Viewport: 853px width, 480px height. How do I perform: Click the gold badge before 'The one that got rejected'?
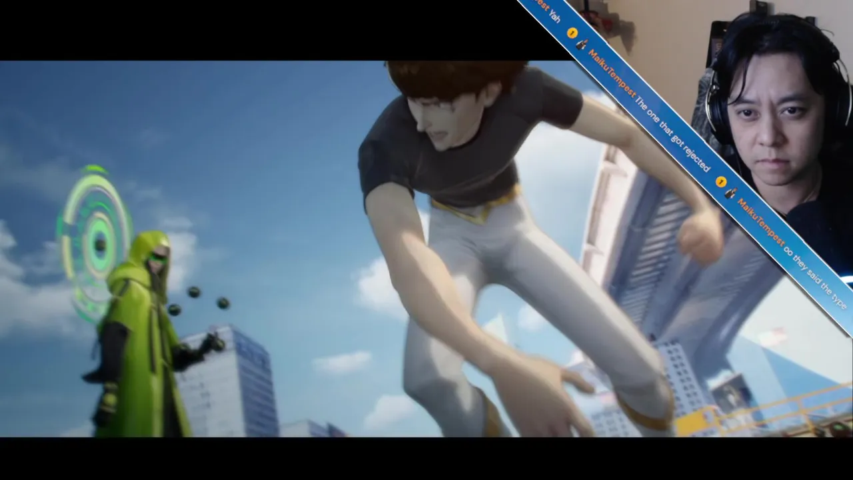click(572, 32)
